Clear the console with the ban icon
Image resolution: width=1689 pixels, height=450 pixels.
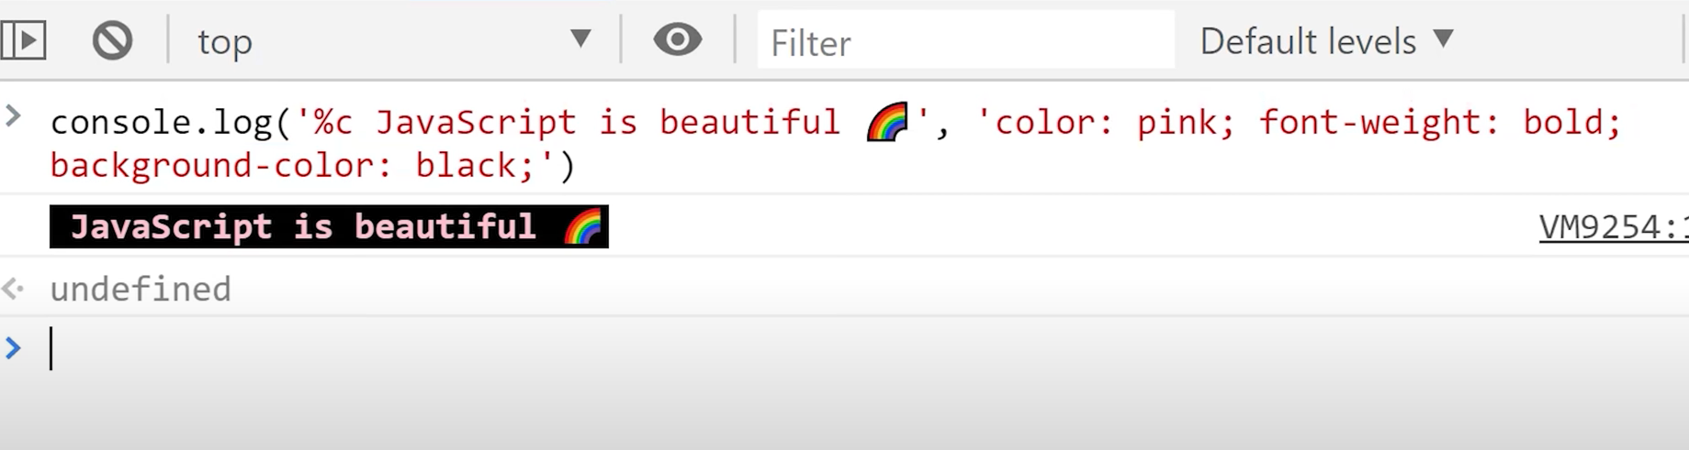tap(112, 41)
